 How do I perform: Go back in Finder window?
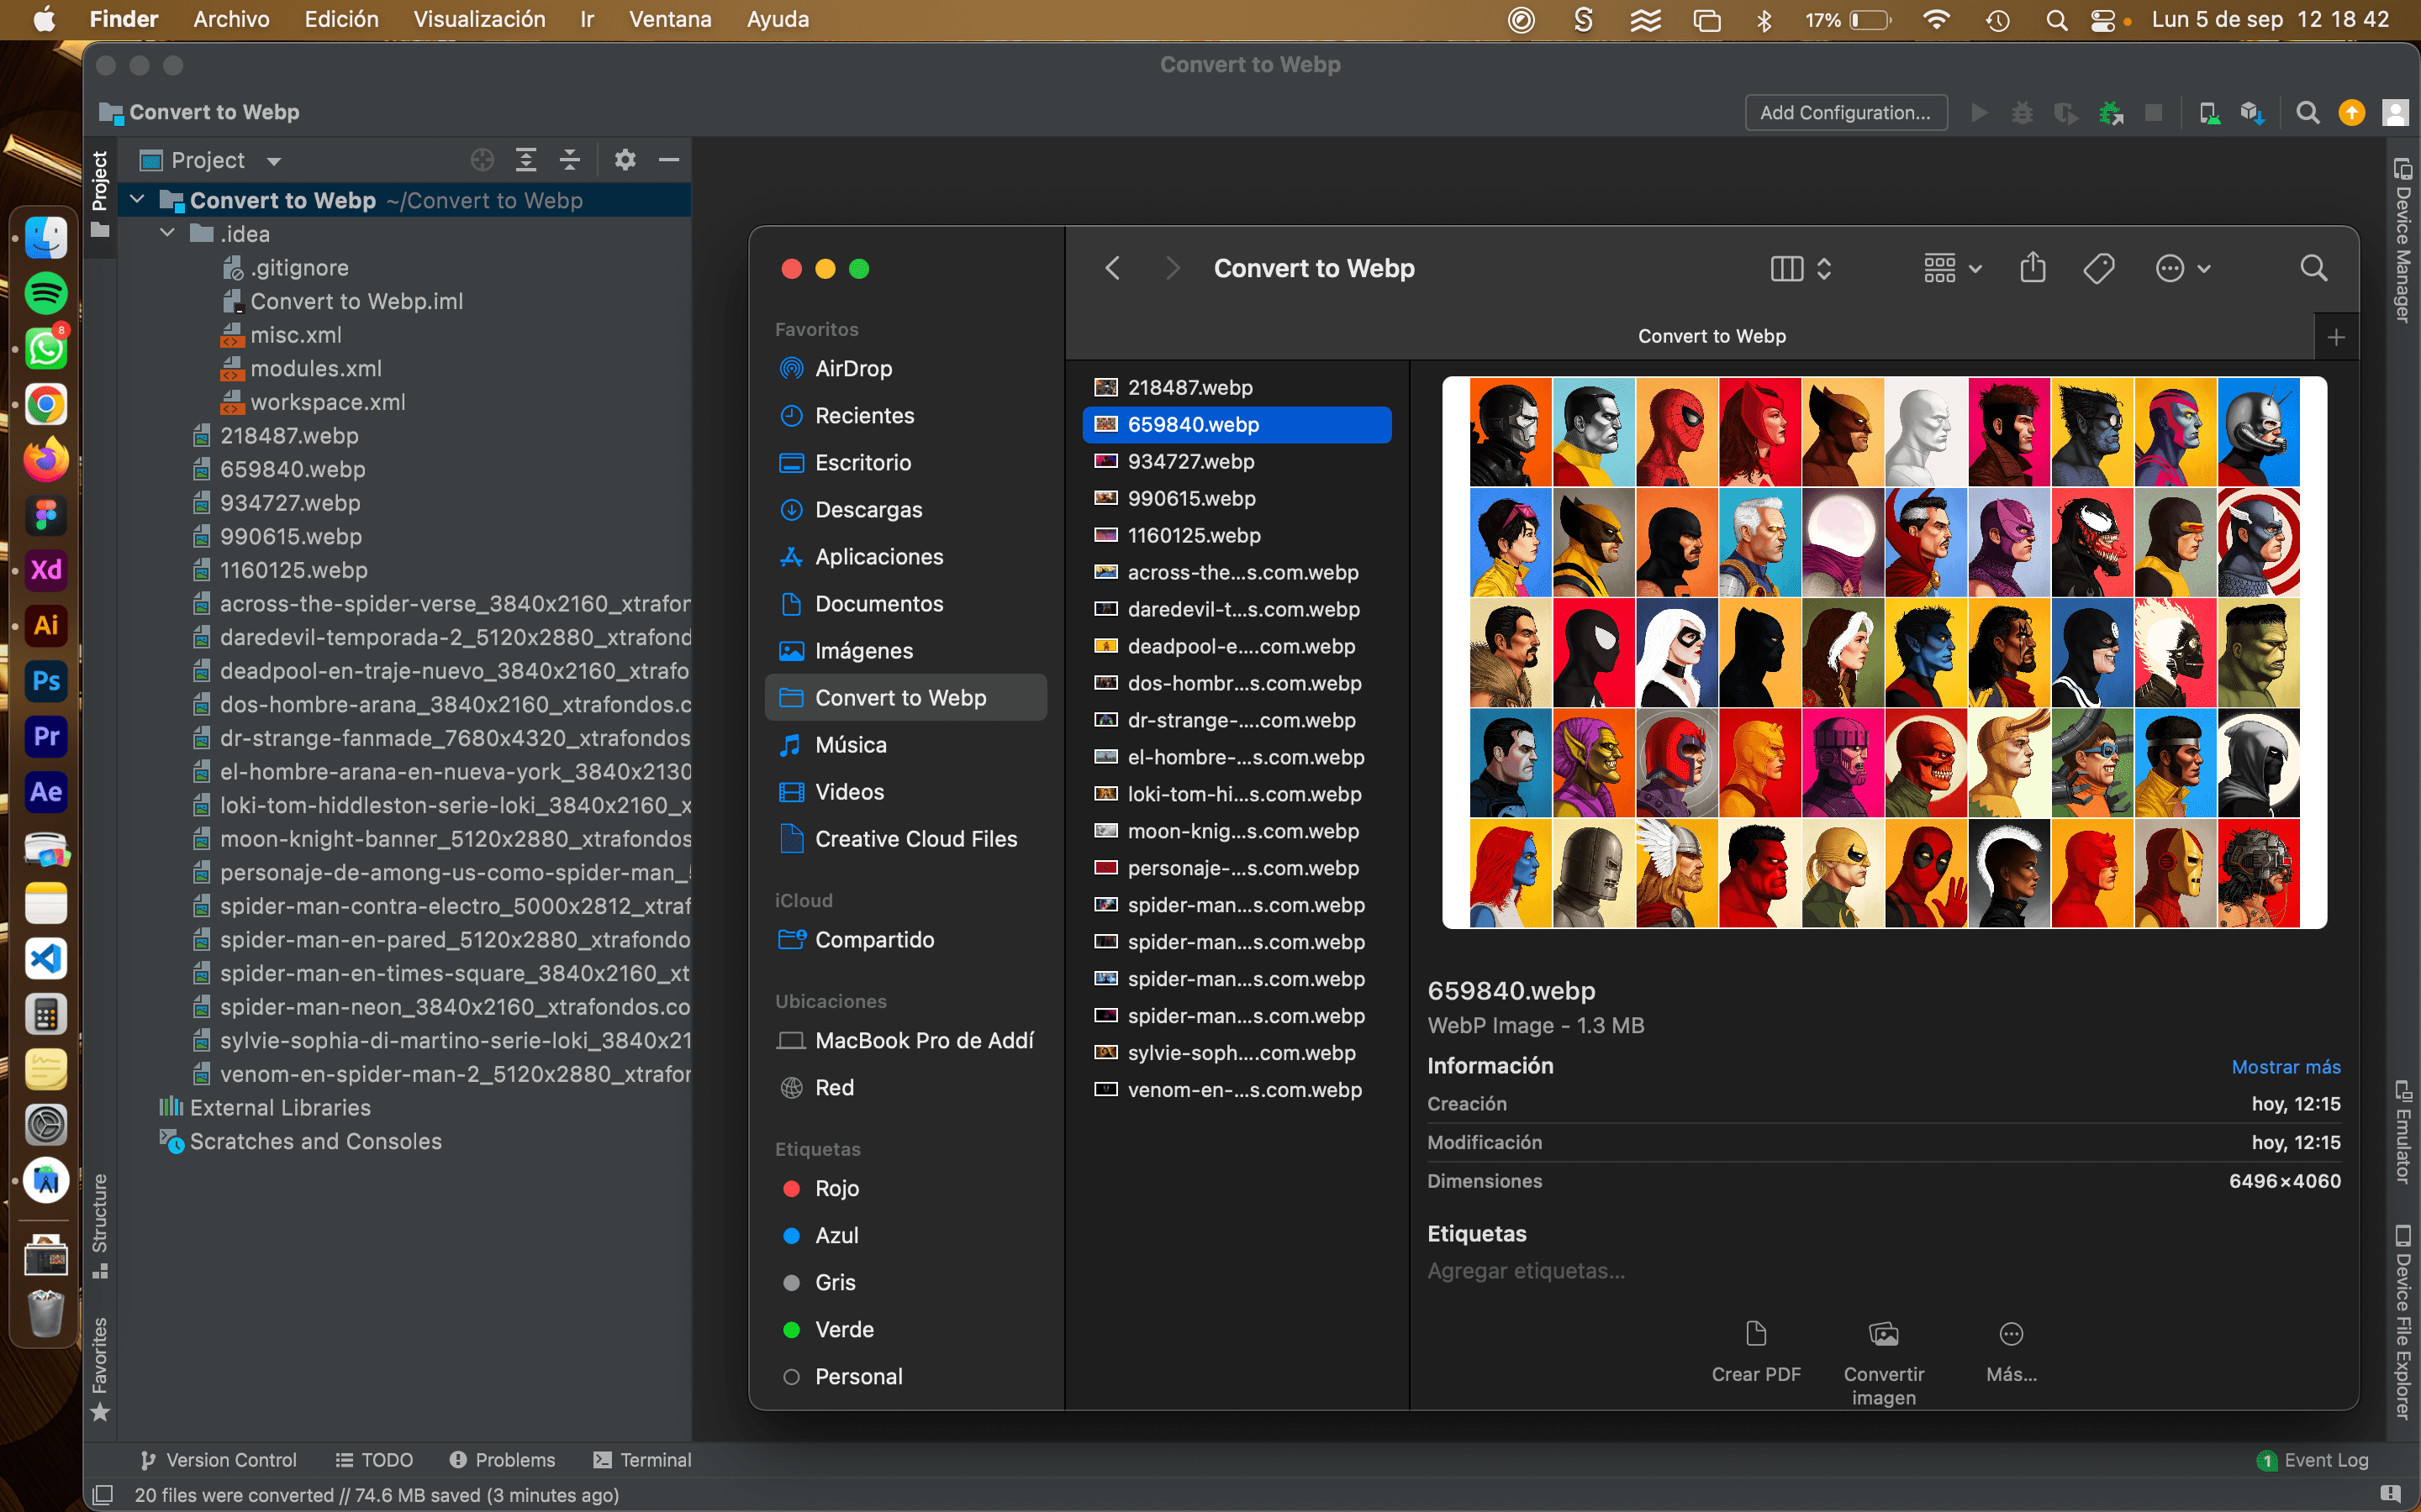pos(1112,268)
